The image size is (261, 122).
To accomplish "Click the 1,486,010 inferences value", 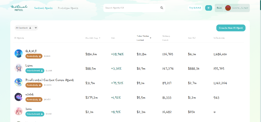I will [x=220, y=54].
